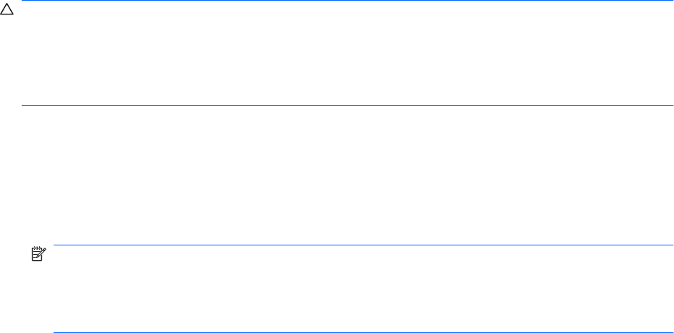Click the middle of the note bottom line
The image size is (674, 333).
364,332
